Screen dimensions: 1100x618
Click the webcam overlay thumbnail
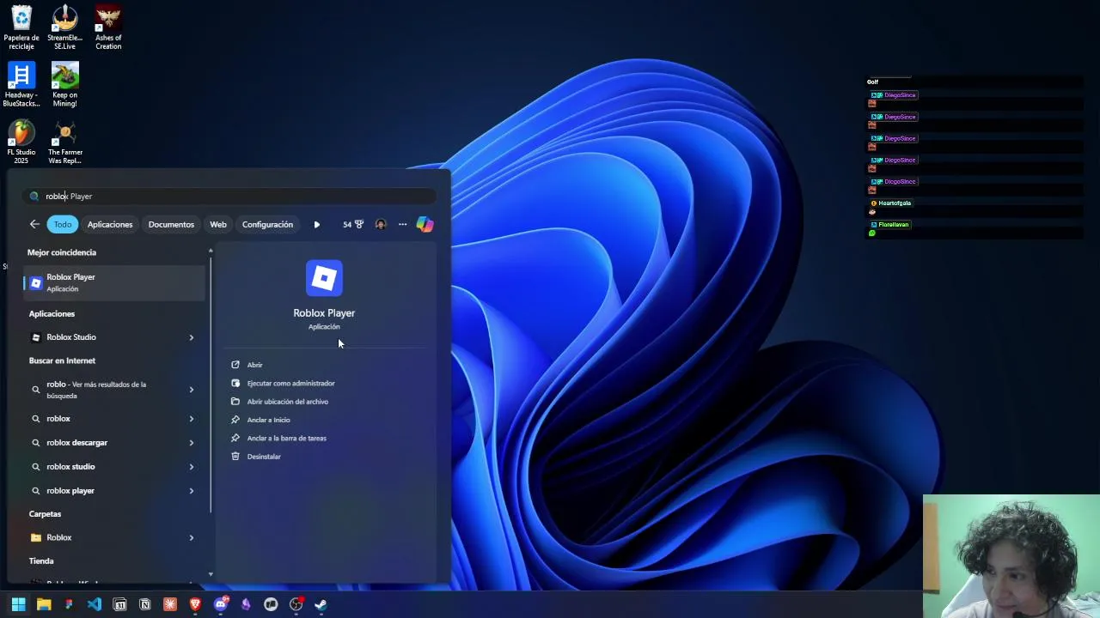(x=1011, y=556)
